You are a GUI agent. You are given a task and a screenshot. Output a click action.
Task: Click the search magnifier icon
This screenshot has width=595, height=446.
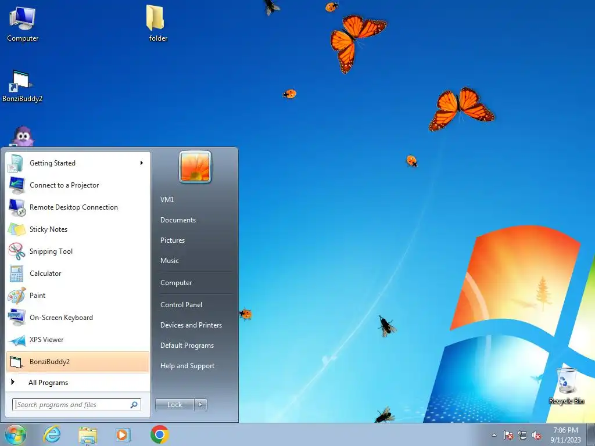pos(134,405)
